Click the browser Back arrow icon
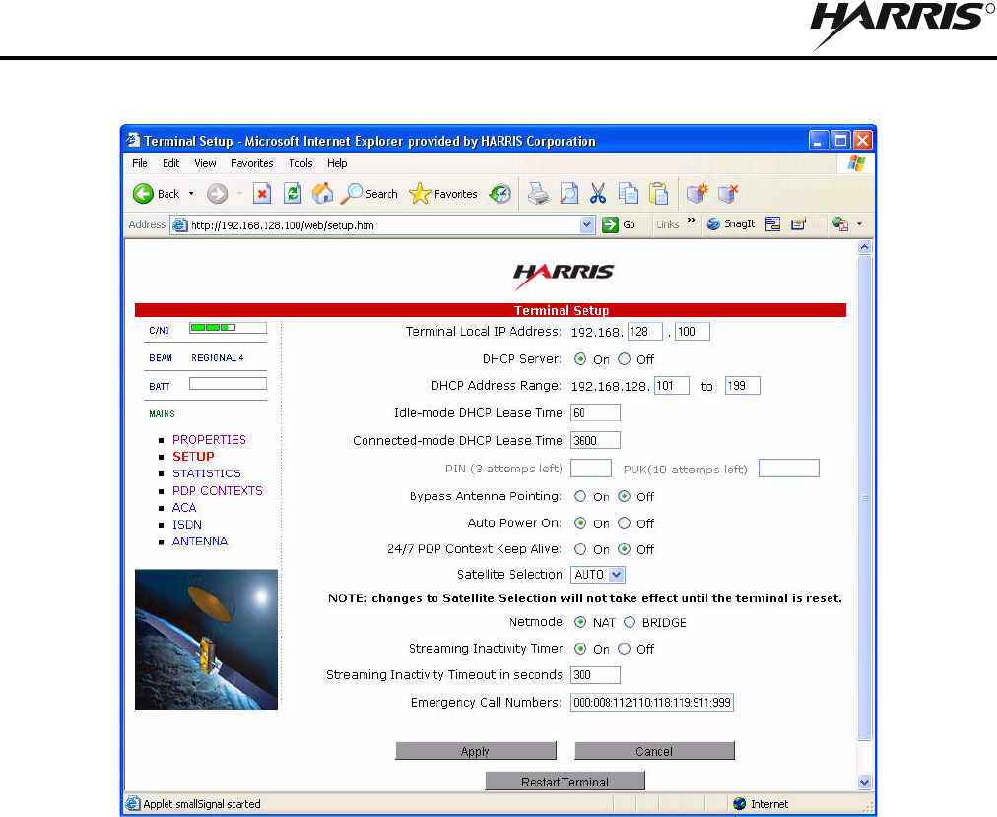 tap(143, 194)
